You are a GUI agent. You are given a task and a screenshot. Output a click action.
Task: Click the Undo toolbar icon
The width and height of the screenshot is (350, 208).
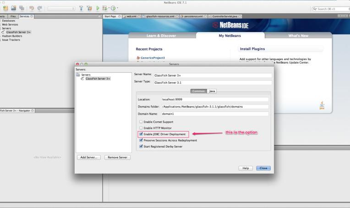point(32,8)
